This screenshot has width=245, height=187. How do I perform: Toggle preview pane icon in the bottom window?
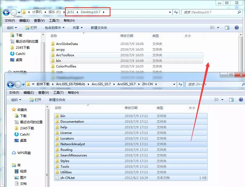231,100
